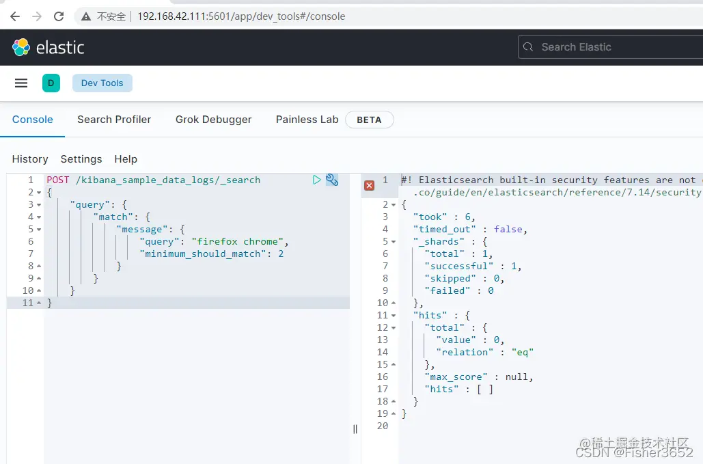
Task: Open the Search Profiler tab
Action: point(114,120)
